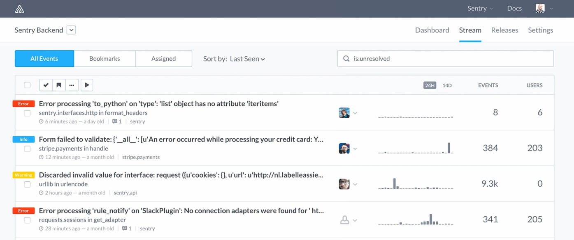Image resolution: width=574 pixels, height=240 pixels.
Task: Click the USERS column header
Action: [534, 85]
